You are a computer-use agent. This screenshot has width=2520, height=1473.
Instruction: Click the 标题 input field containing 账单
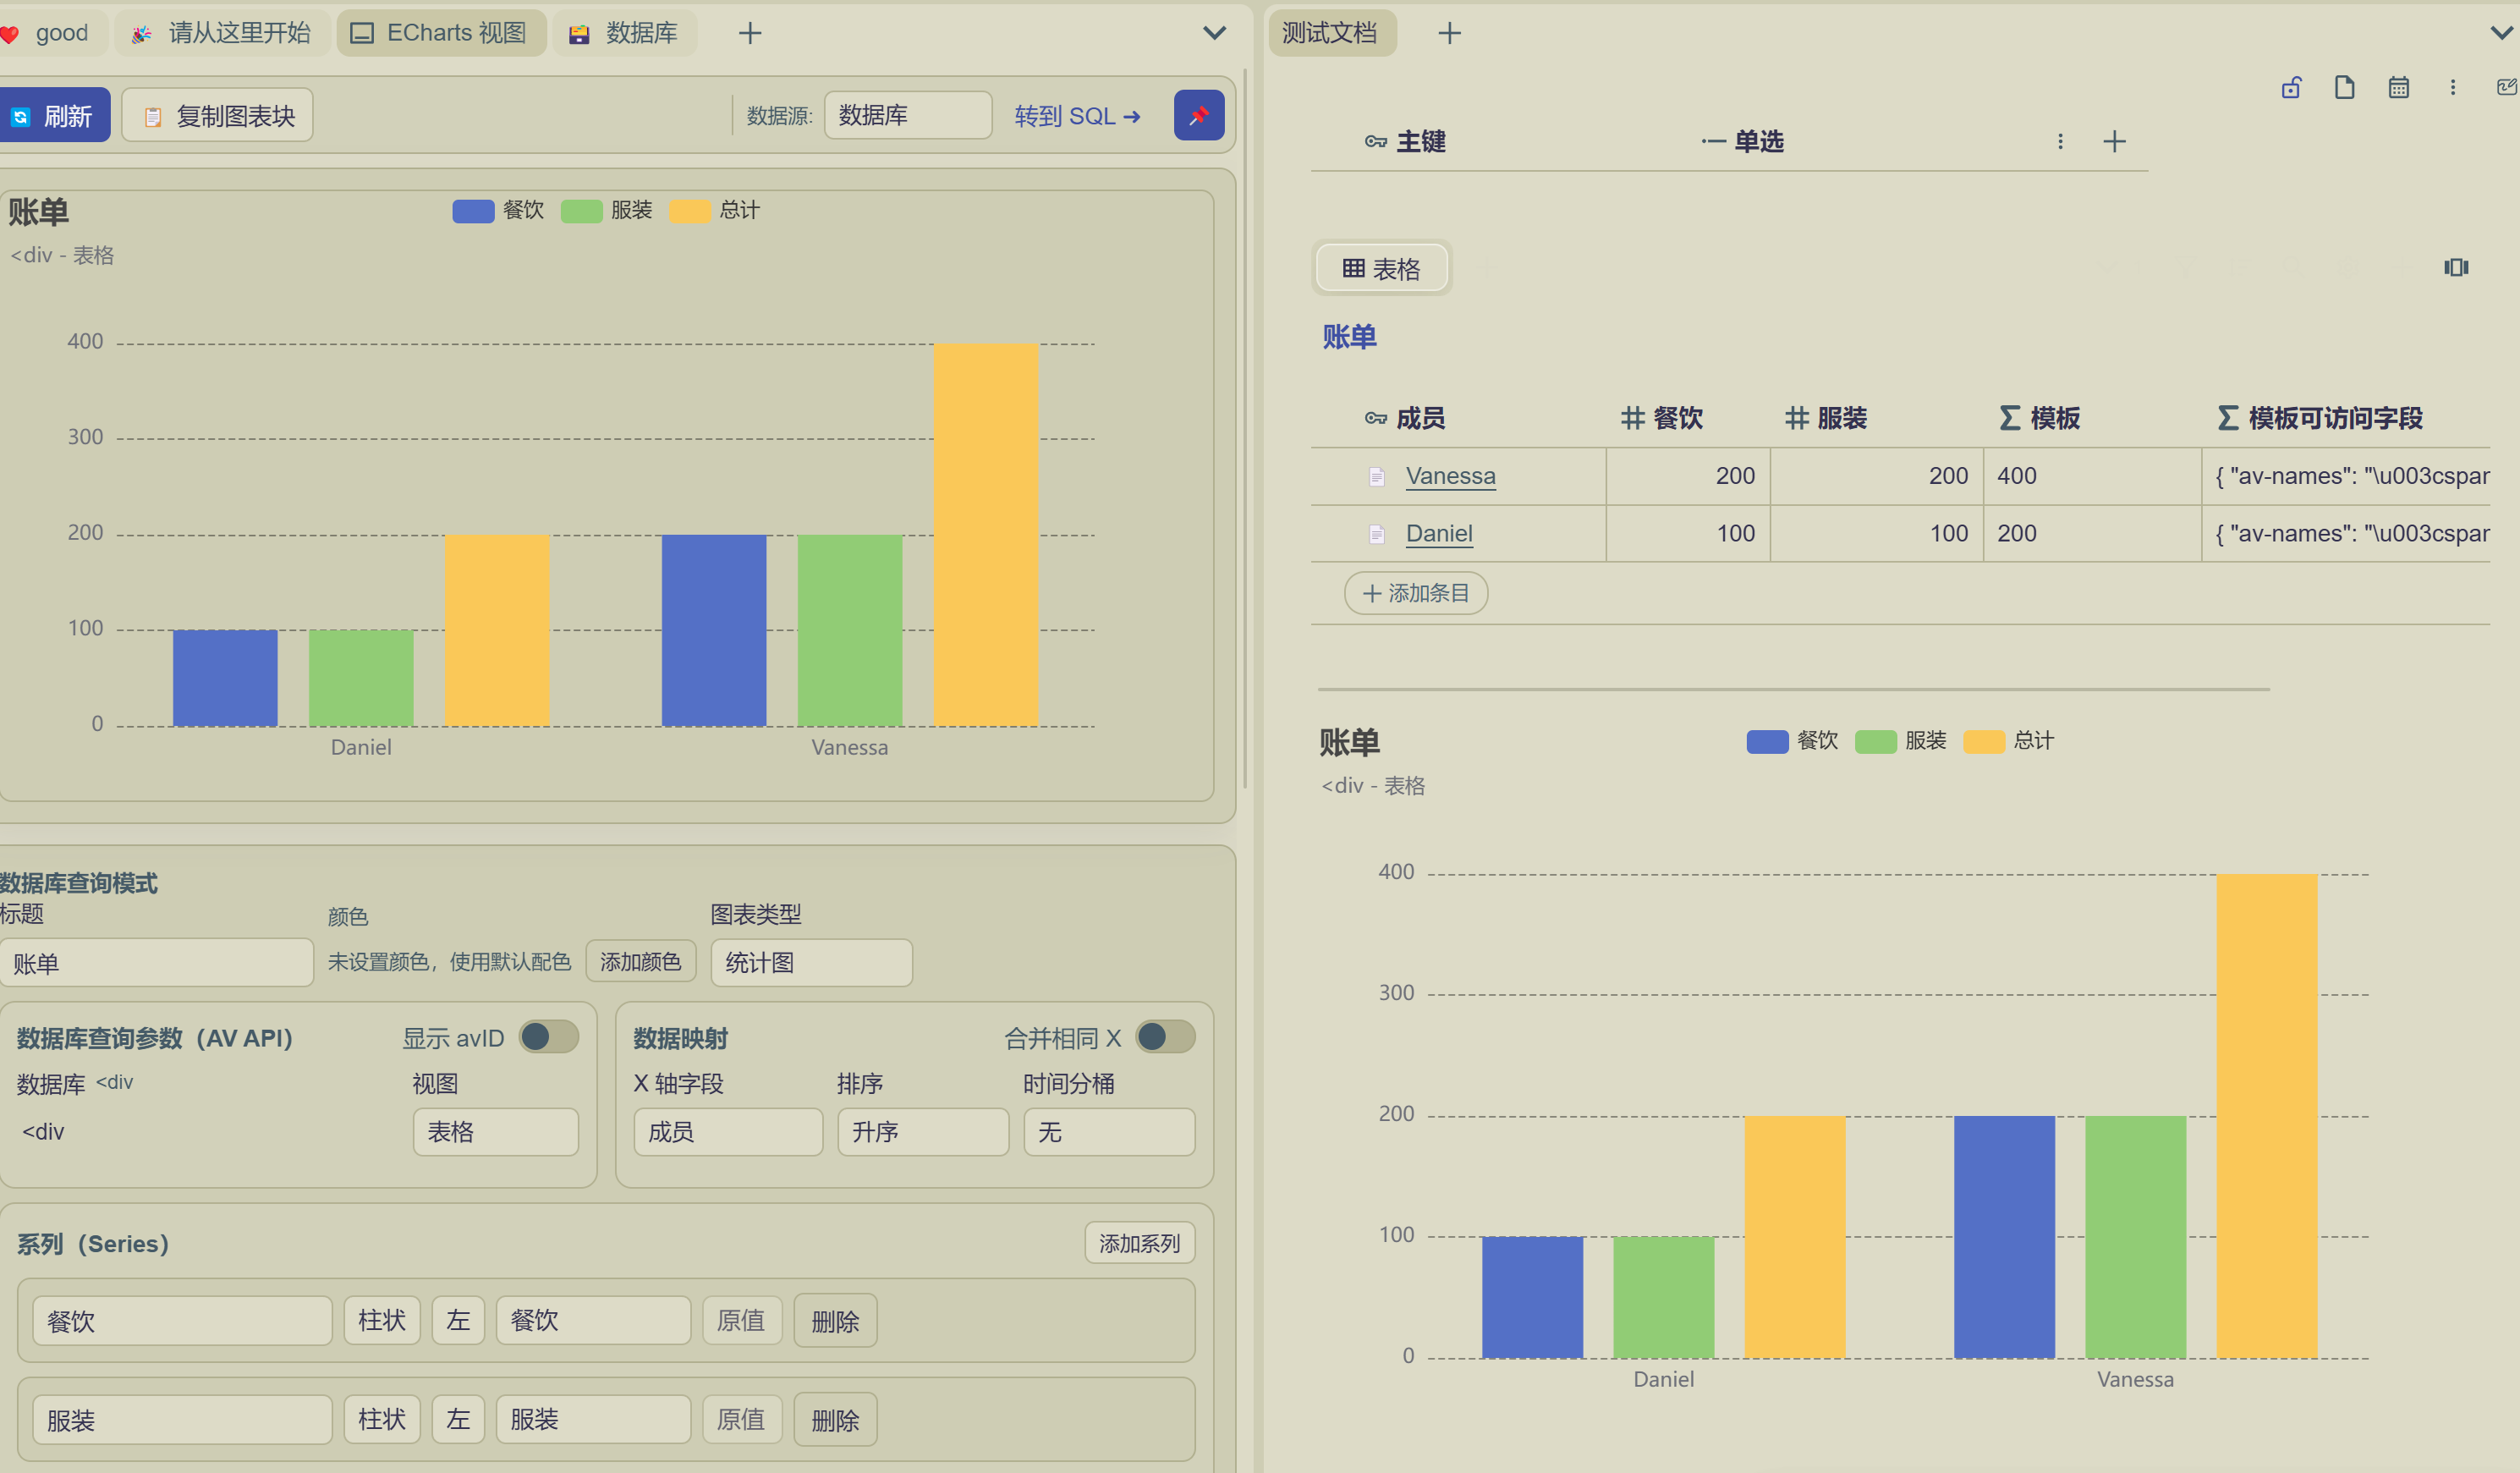point(156,963)
